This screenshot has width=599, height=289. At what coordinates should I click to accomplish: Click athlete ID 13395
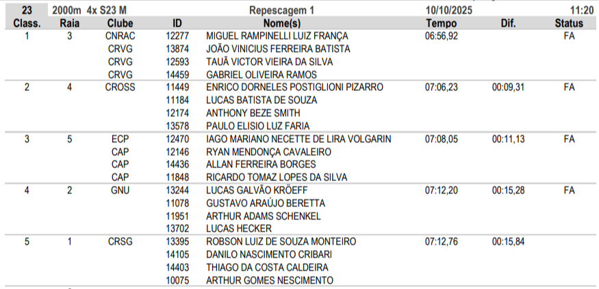coord(177,242)
